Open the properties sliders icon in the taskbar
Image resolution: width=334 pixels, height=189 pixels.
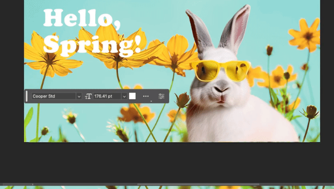coord(162,96)
